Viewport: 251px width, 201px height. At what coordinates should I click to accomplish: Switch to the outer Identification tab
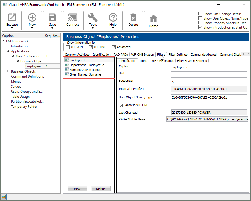coord(101,55)
